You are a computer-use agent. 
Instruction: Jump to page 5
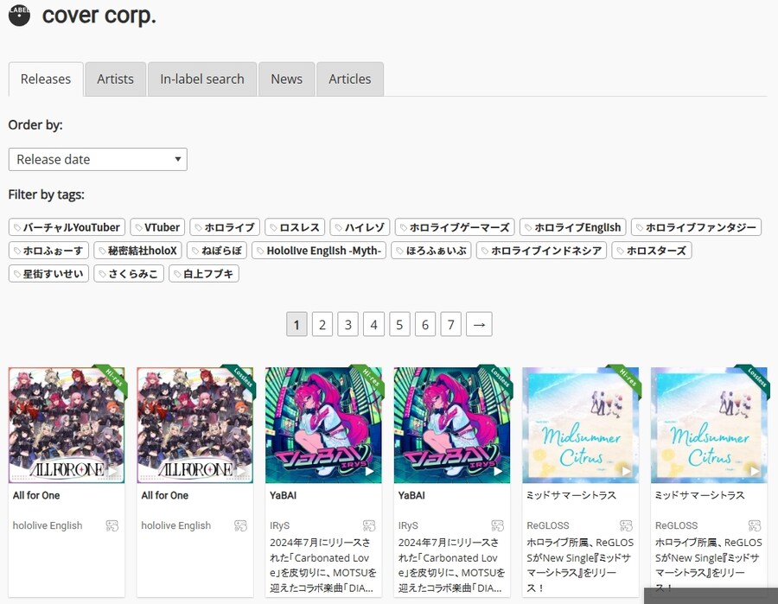pyautogui.click(x=399, y=324)
